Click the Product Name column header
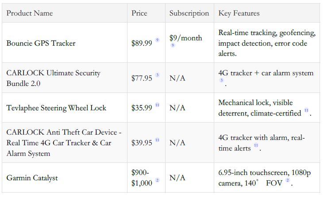This screenshot has width=324, height=197. click(30, 13)
